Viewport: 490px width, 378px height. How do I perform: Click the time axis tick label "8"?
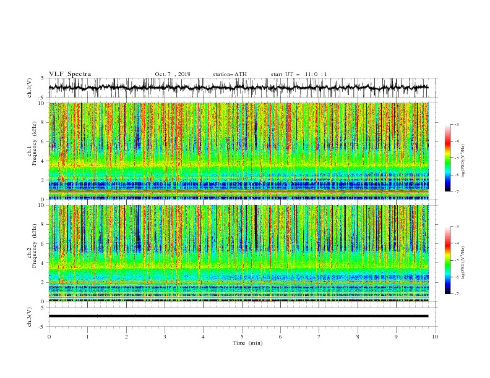click(x=358, y=337)
